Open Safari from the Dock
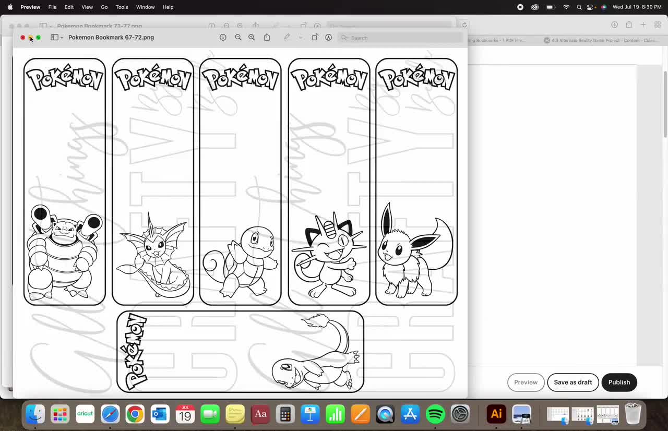 [x=110, y=414]
